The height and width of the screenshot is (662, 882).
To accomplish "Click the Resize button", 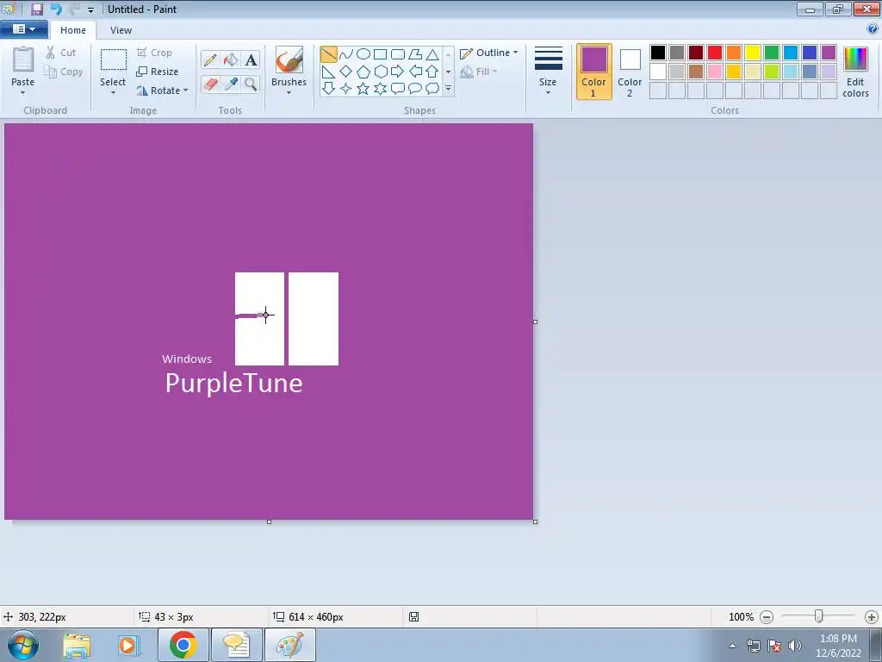I will click(x=158, y=72).
